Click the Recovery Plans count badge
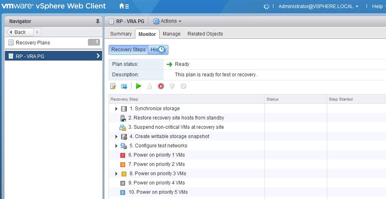The image size is (386, 199). click(x=94, y=42)
